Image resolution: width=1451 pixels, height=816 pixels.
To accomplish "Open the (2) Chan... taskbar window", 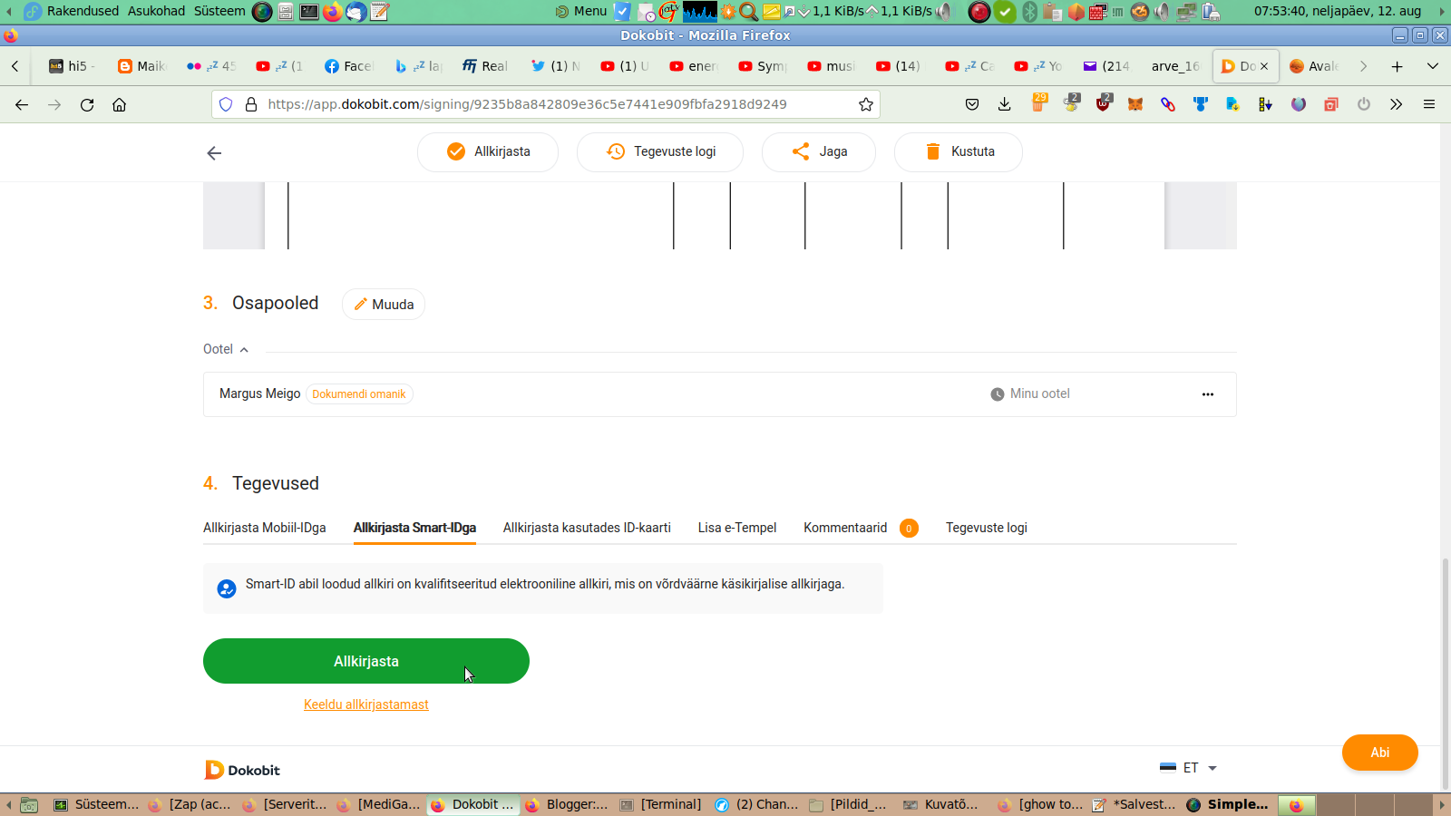I will point(756,804).
